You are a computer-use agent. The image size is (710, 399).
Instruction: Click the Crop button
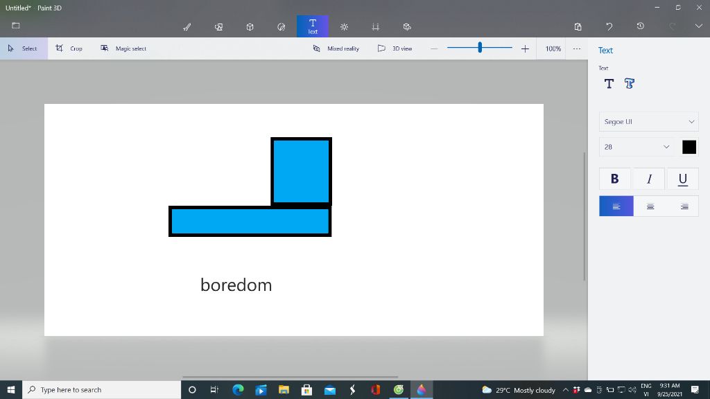69,48
